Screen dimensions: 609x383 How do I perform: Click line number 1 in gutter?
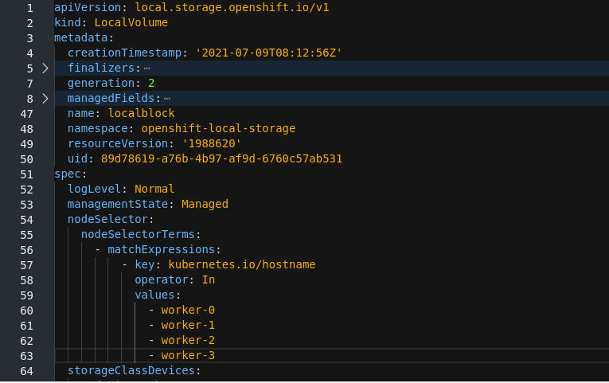[x=29, y=7]
